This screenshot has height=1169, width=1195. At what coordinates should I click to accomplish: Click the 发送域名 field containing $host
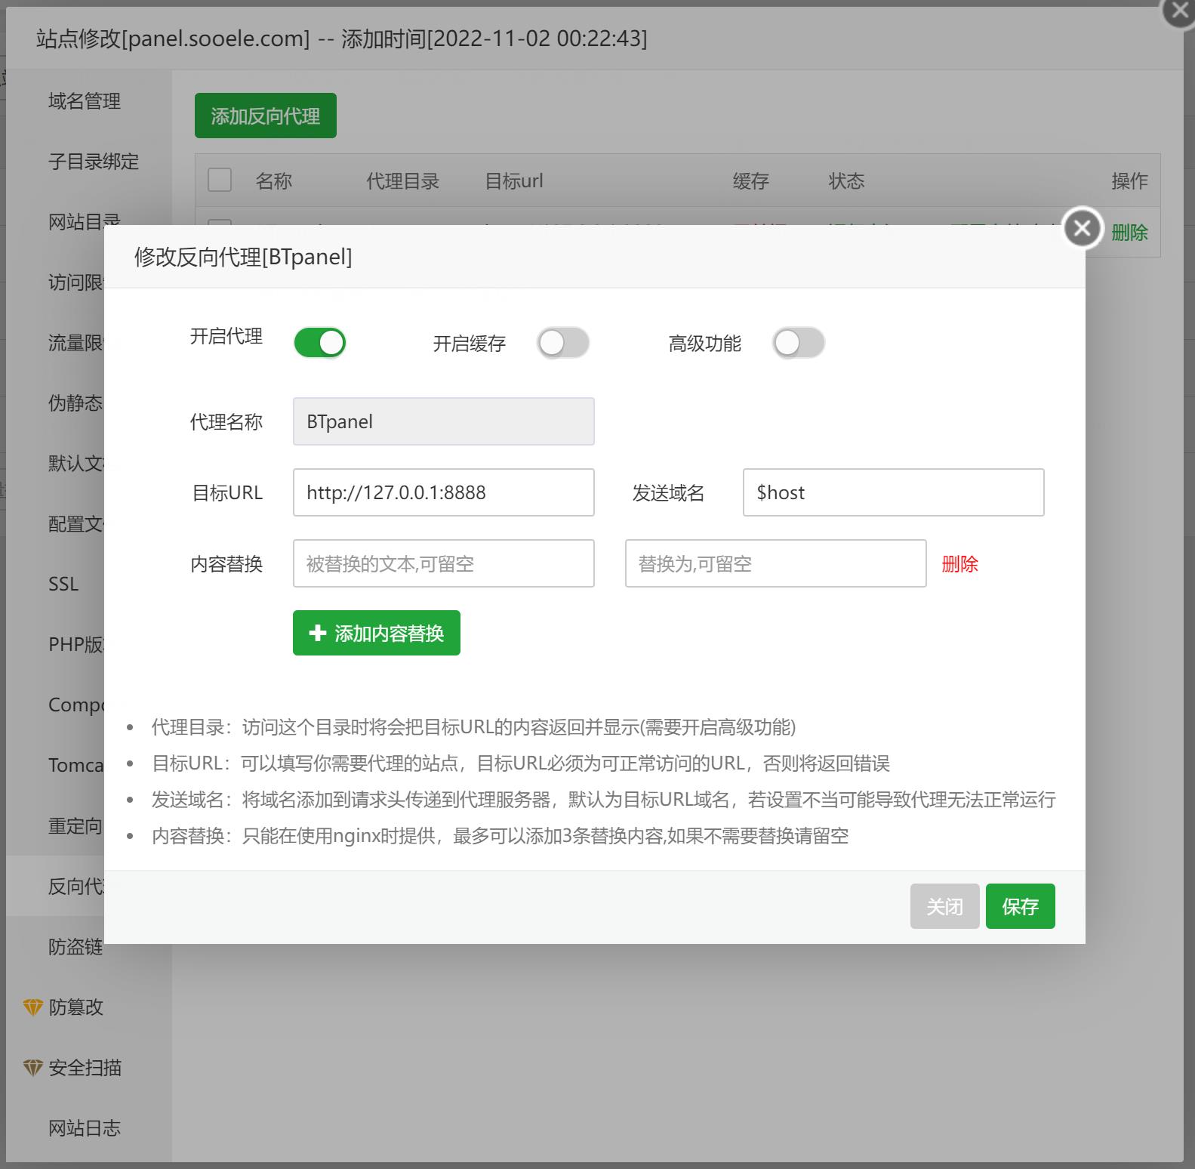(893, 492)
